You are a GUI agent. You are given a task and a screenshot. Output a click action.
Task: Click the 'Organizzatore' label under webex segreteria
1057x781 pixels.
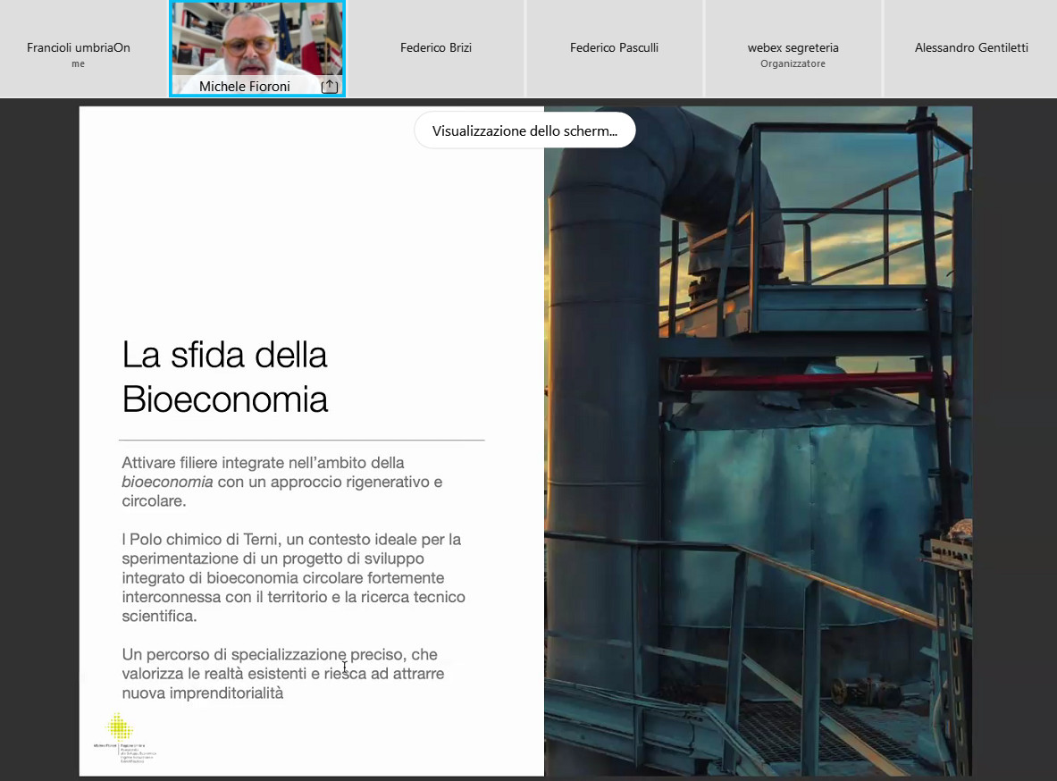tap(793, 63)
